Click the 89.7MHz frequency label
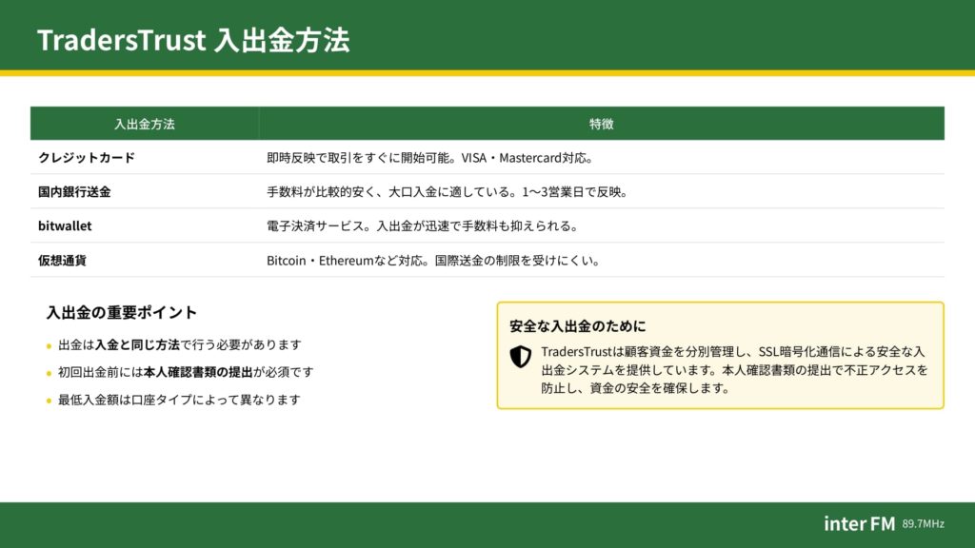Image resolution: width=975 pixels, height=548 pixels. pyautogui.click(x=924, y=524)
